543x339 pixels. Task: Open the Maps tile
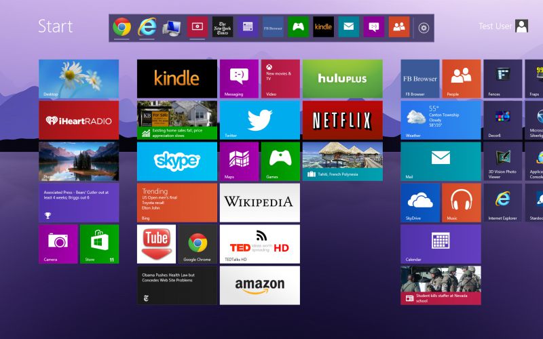(239, 161)
